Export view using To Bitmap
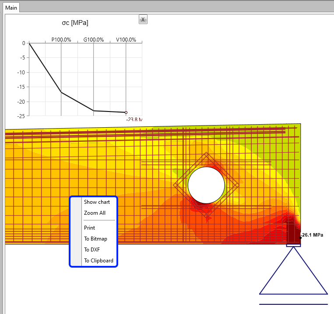 [95, 239]
